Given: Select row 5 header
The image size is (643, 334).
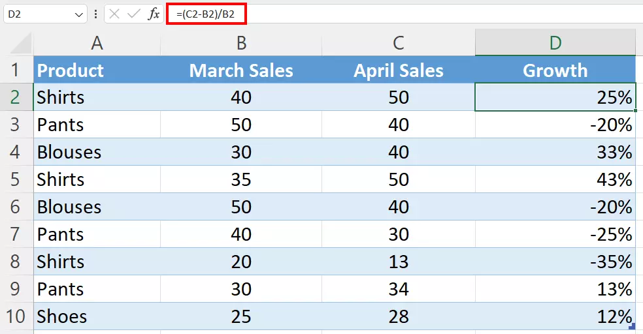Looking at the screenshot, I should point(16,179).
